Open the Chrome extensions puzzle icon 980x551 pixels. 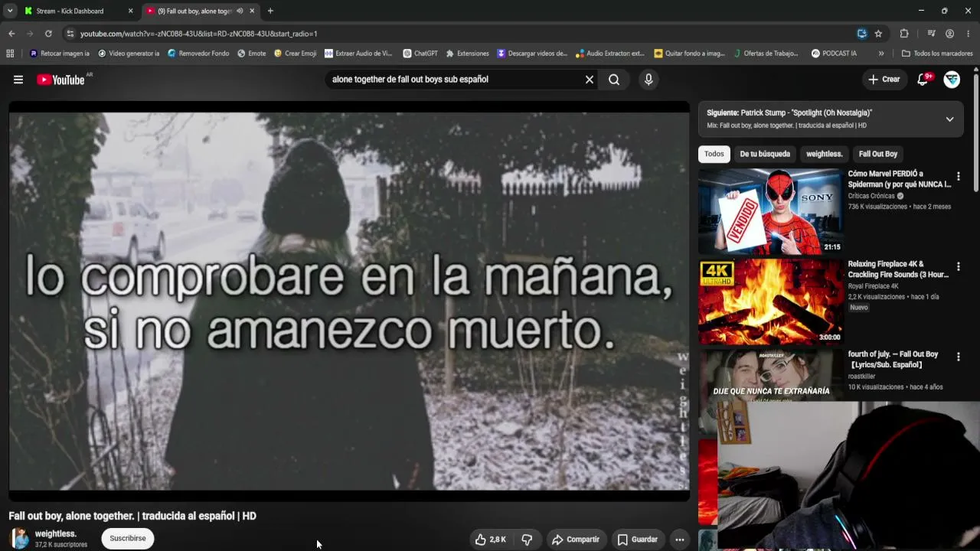pos(904,34)
